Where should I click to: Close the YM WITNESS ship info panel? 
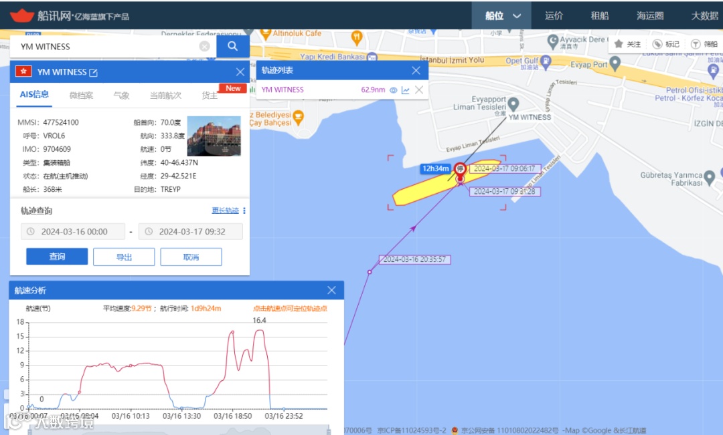tap(240, 71)
